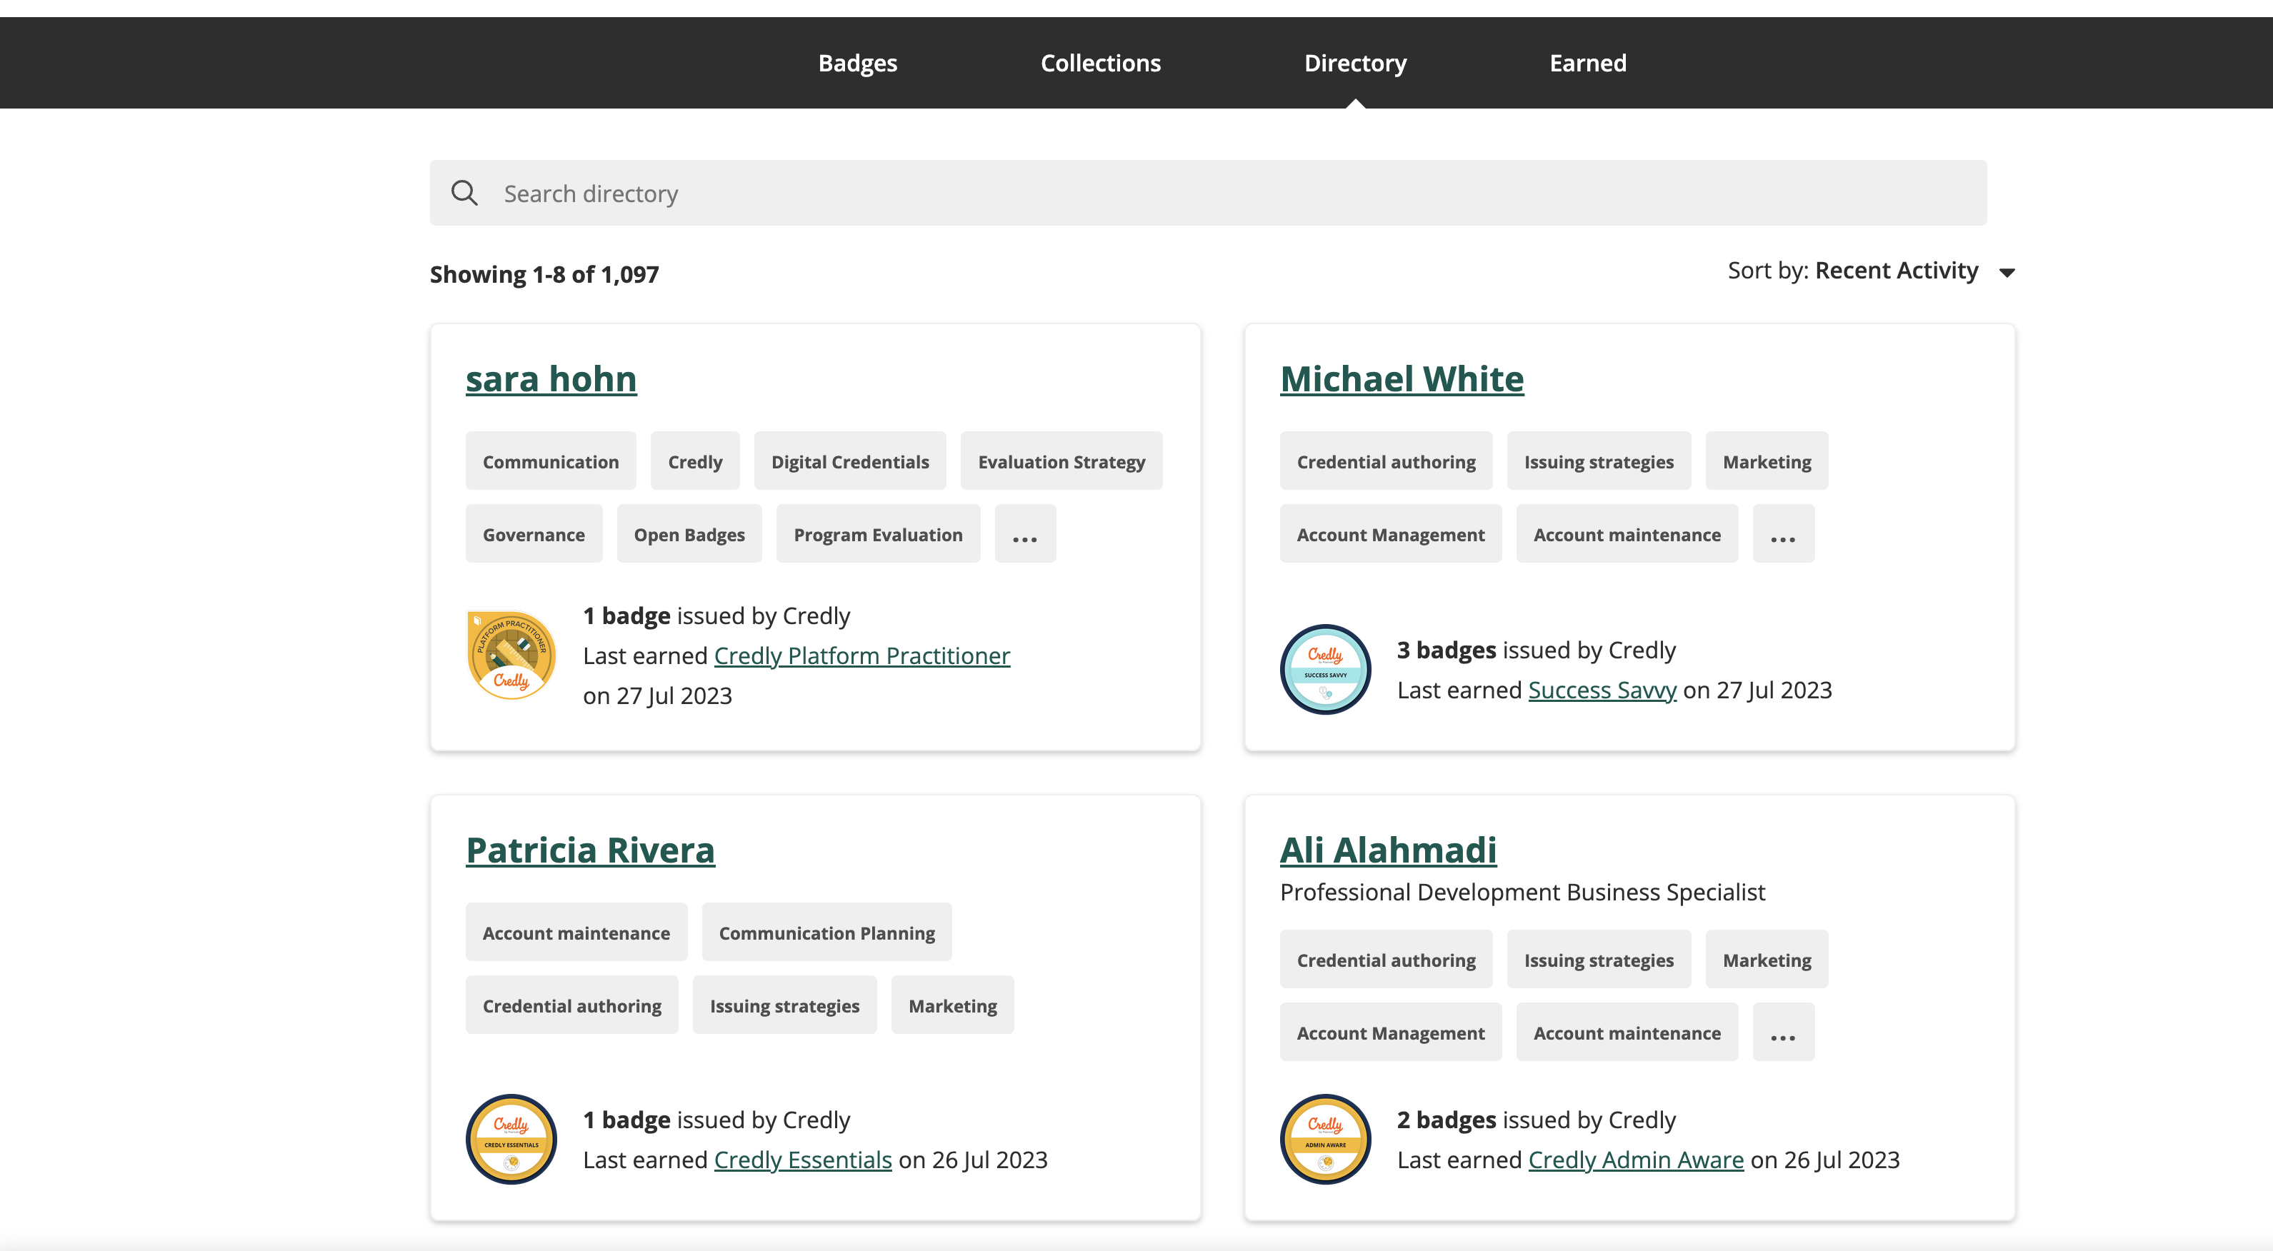Open the Collections tab
Image resolution: width=2273 pixels, height=1251 pixels.
click(1100, 64)
